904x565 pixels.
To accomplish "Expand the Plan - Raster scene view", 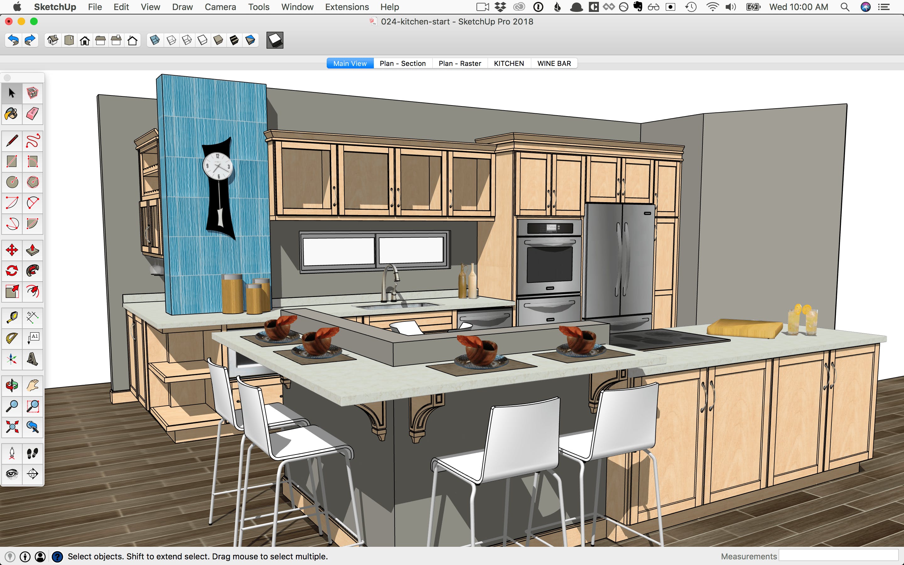I will coord(459,63).
